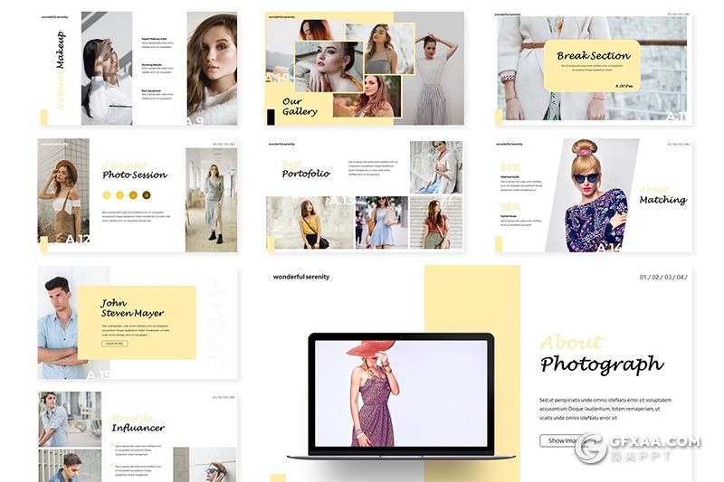Open the Our Gallery slide thumbnail
Image resolution: width=724 pixels, height=482 pixels.
[365, 69]
